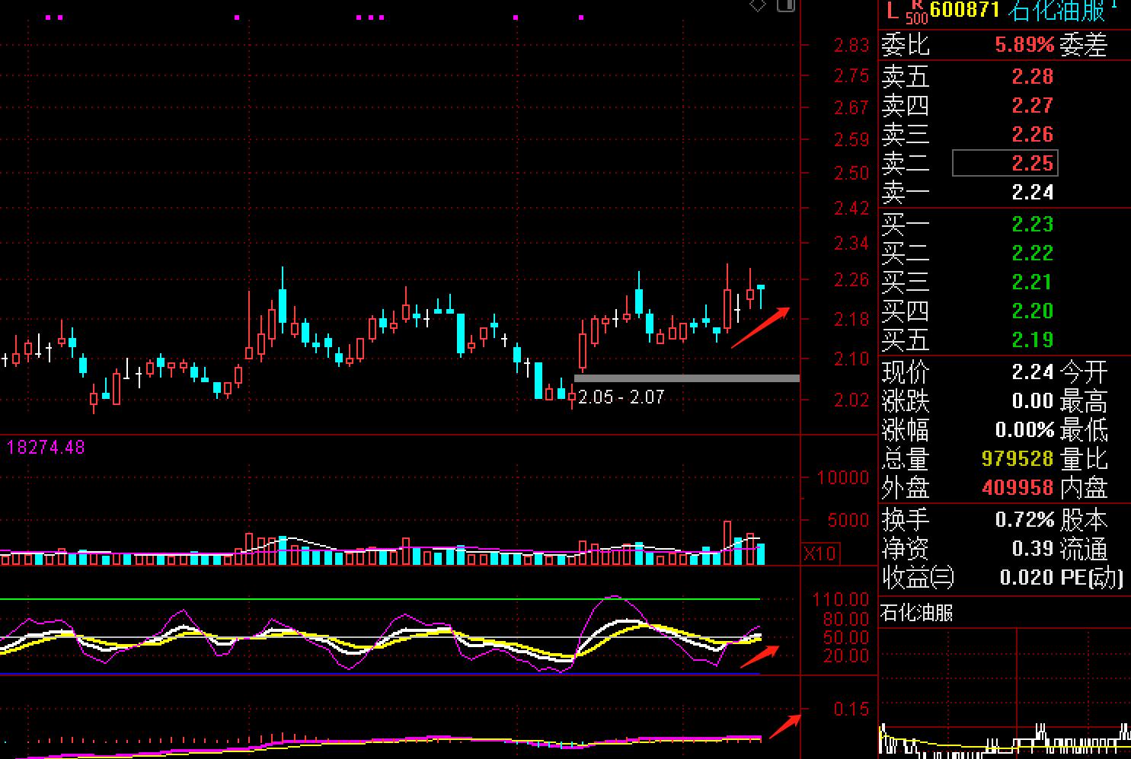Click the diamond icon above the chart
This screenshot has height=759, width=1131.
click(x=757, y=5)
